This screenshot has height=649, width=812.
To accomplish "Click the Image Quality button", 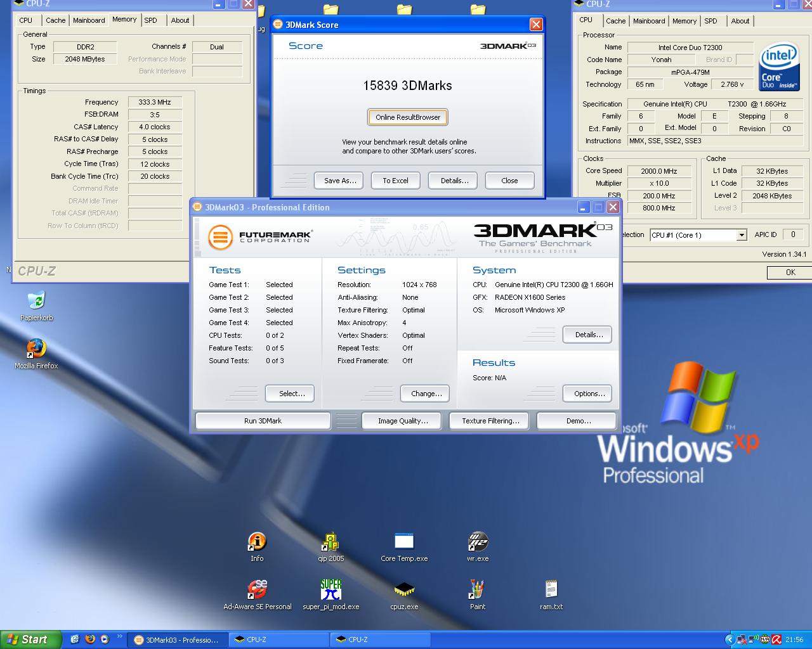I will coord(403,421).
